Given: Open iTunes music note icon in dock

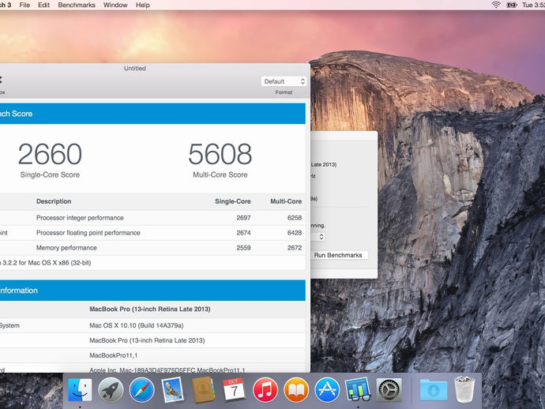Looking at the screenshot, I should tap(265, 389).
